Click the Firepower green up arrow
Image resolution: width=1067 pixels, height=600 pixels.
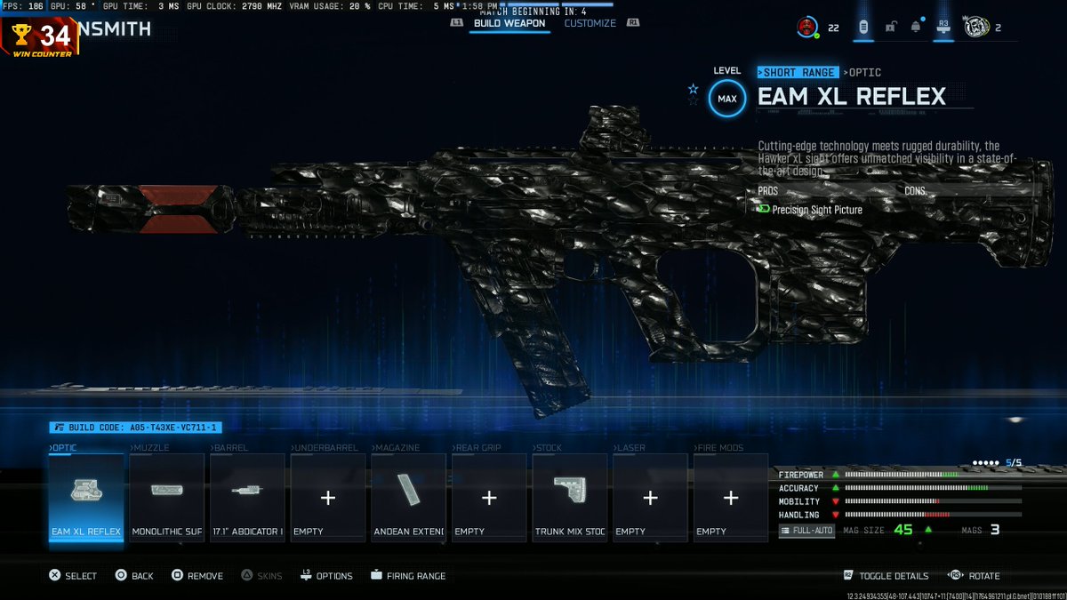tap(836, 475)
